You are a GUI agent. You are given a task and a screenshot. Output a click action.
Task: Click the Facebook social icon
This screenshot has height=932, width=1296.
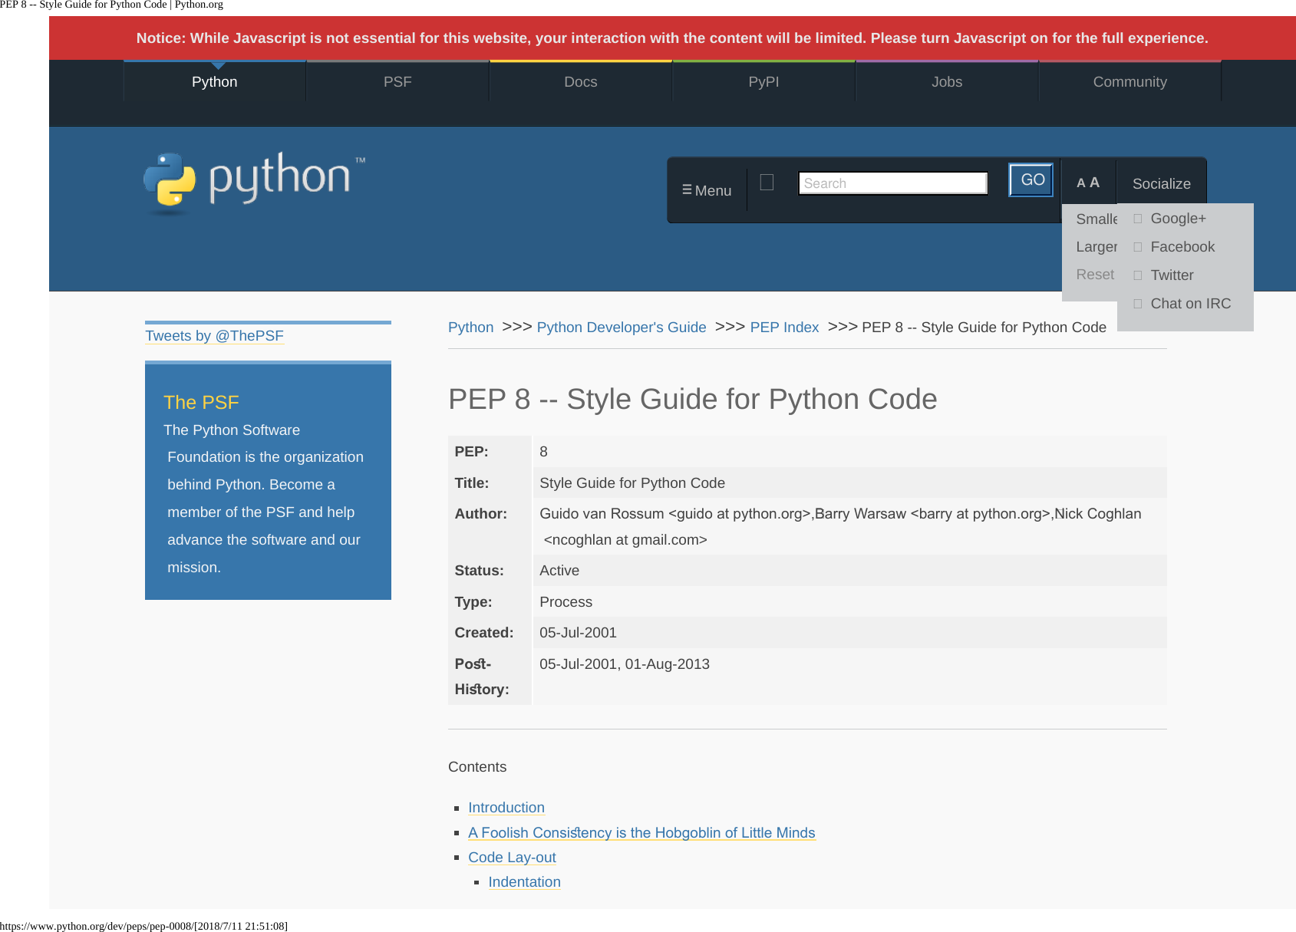[1138, 247]
